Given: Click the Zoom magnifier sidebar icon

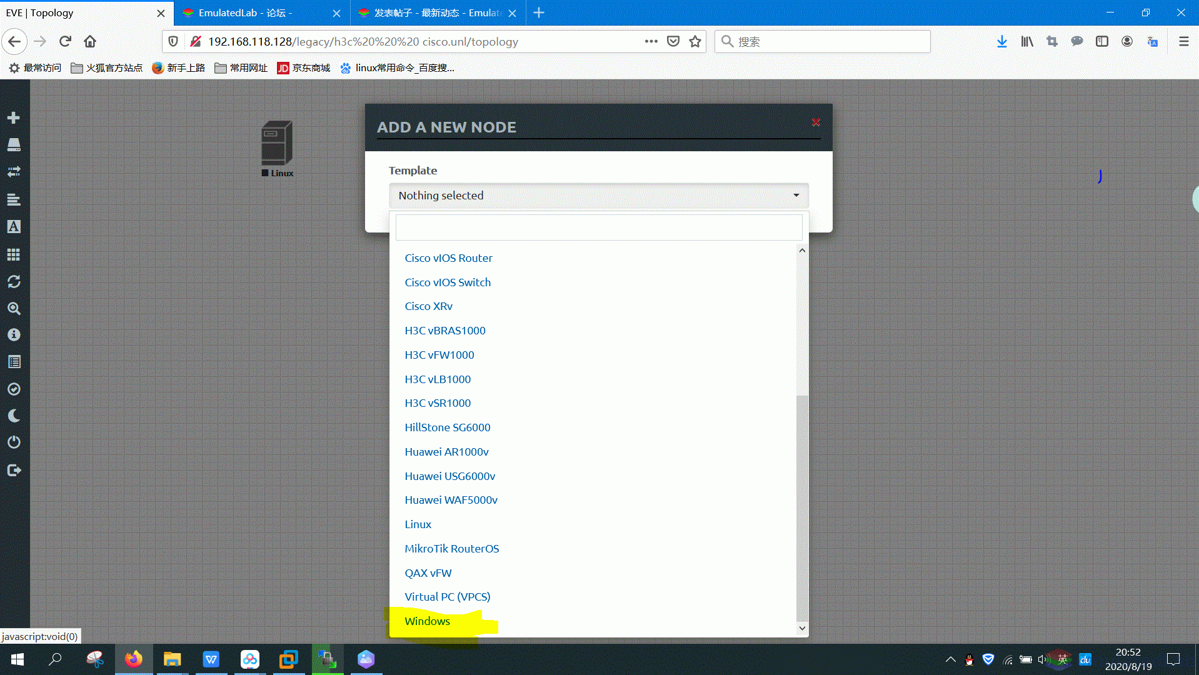Looking at the screenshot, I should click(14, 308).
